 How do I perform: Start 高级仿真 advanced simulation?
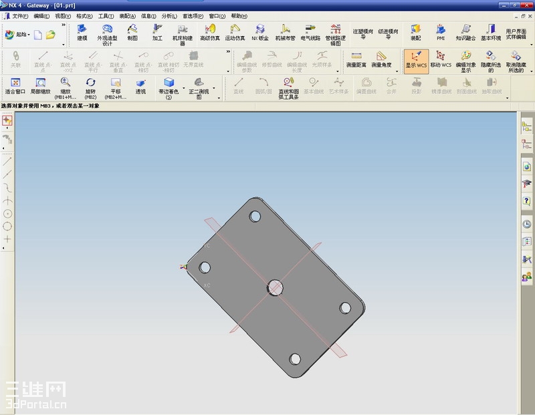click(210, 33)
